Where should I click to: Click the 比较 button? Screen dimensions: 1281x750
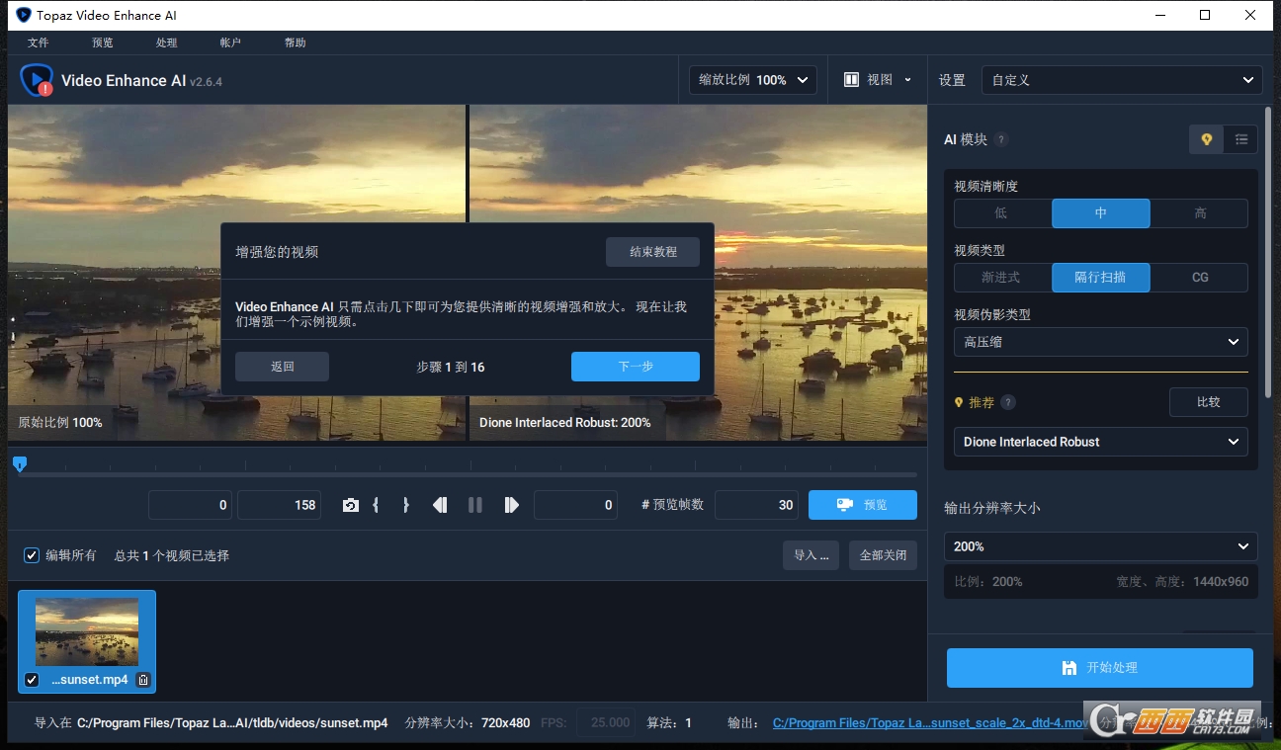point(1208,402)
